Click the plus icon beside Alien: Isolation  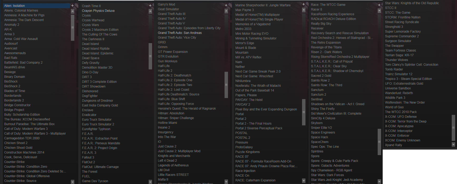pos(72,6)
